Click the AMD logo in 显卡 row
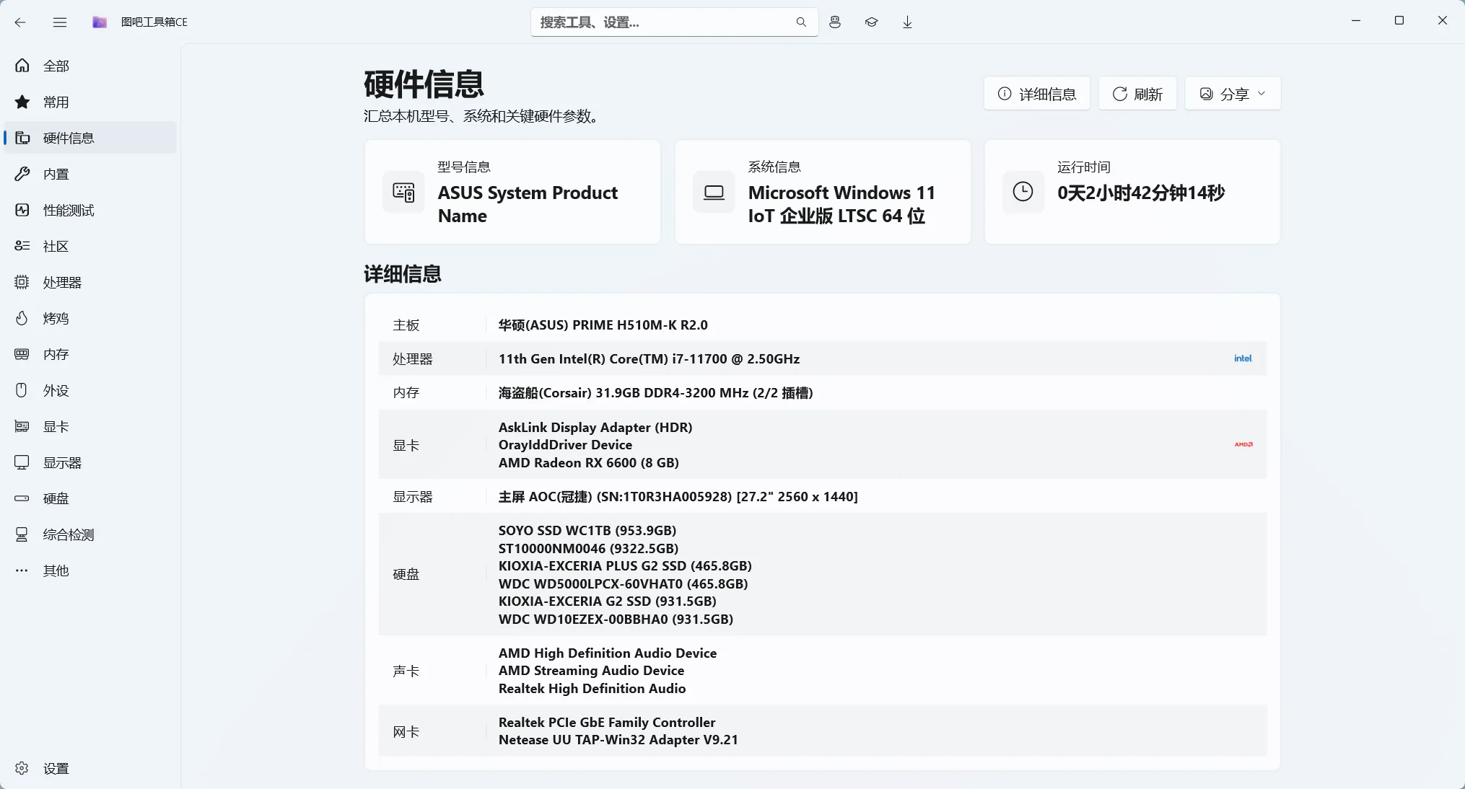This screenshot has height=789, width=1465. [x=1243, y=444]
